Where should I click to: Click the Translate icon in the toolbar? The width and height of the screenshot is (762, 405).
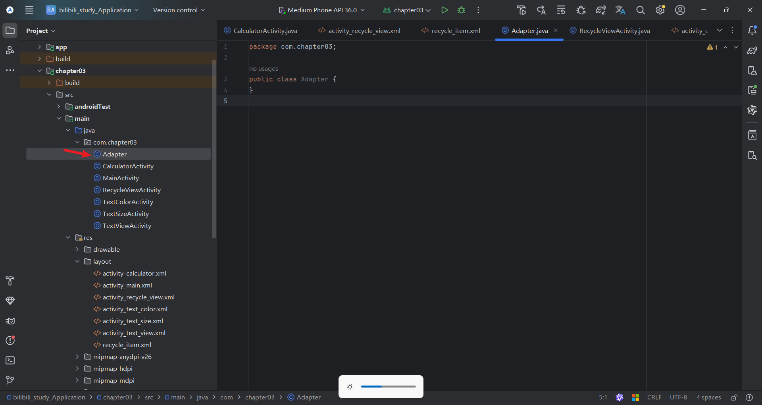pyautogui.click(x=620, y=10)
